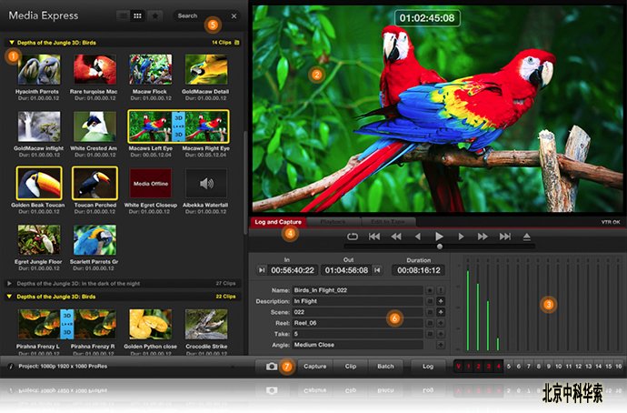Open the Log and Capture tab
627x413 pixels.
click(278, 222)
